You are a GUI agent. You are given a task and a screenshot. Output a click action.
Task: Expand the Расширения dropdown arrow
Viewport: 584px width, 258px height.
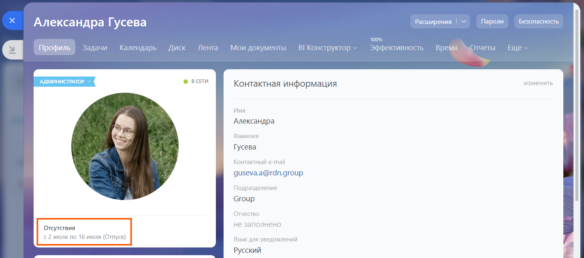tap(464, 21)
